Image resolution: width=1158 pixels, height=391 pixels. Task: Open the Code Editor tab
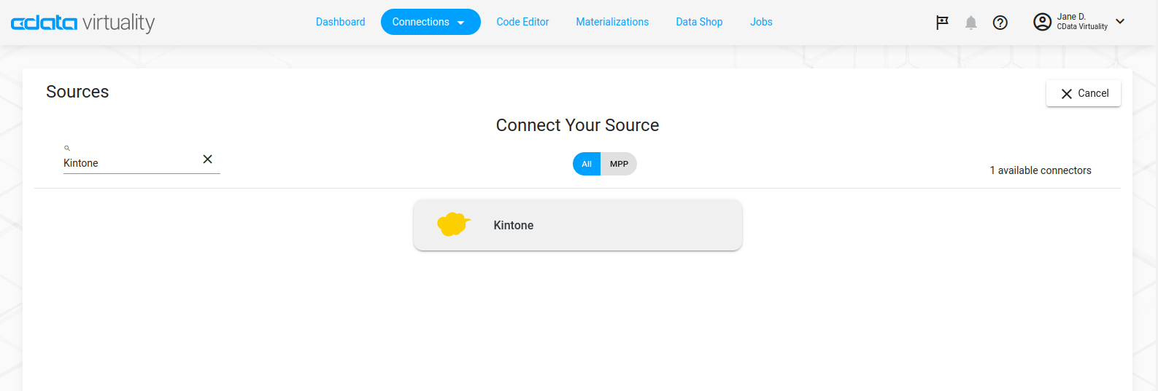(x=522, y=22)
